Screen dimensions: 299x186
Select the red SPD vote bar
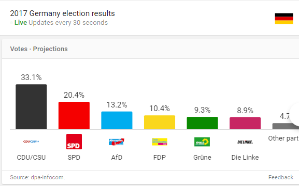(x=74, y=115)
